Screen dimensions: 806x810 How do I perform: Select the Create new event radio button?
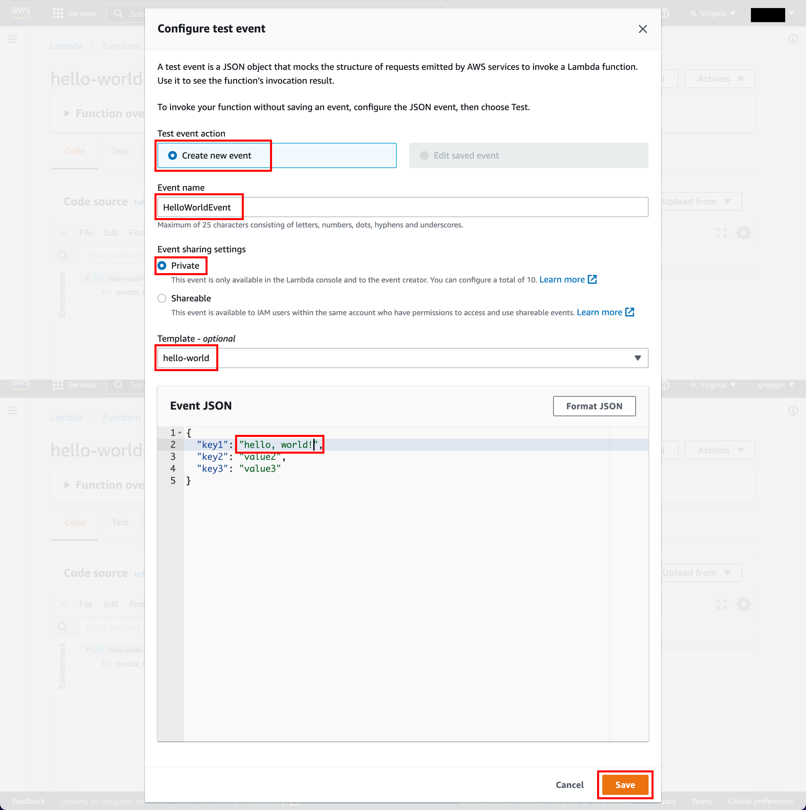(171, 156)
